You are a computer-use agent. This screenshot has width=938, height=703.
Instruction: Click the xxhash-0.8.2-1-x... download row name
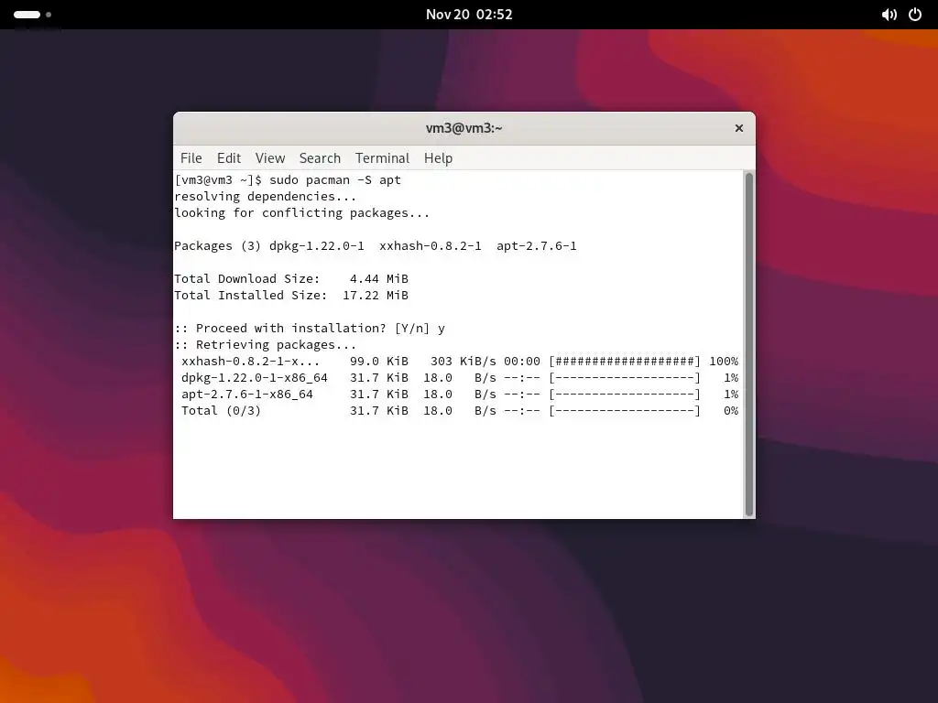[251, 361]
